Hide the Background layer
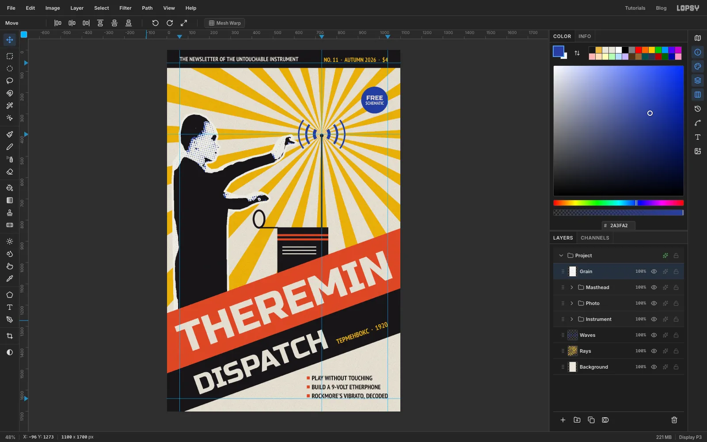 click(x=654, y=367)
